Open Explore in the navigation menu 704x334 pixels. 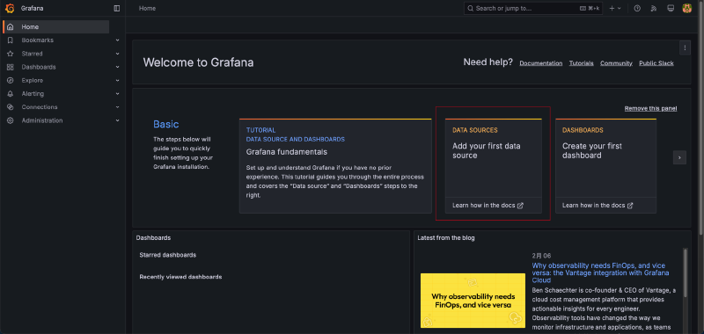tap(33, 81)
